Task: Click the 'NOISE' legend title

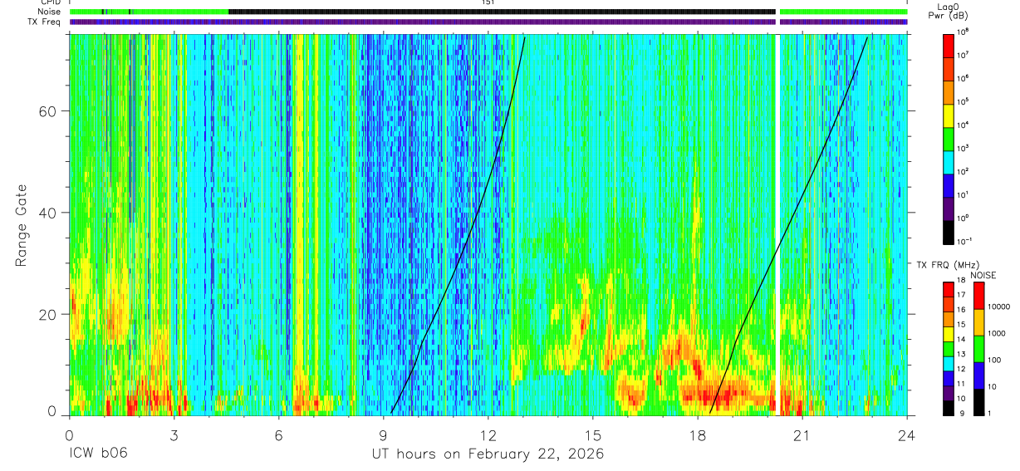Action: tap(983, 275)
